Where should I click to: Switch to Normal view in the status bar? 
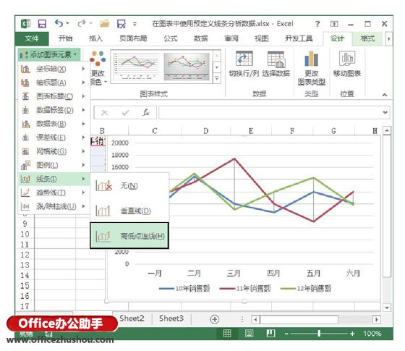click(x=227, y=334)
